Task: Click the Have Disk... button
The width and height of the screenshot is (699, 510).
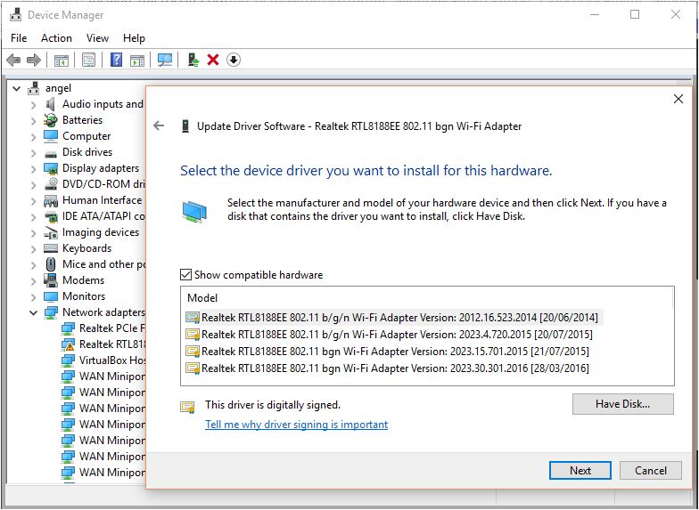Action: (622, 404)
